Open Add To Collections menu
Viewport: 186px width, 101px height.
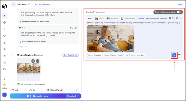pyautogui.click(x=44, y=4)
